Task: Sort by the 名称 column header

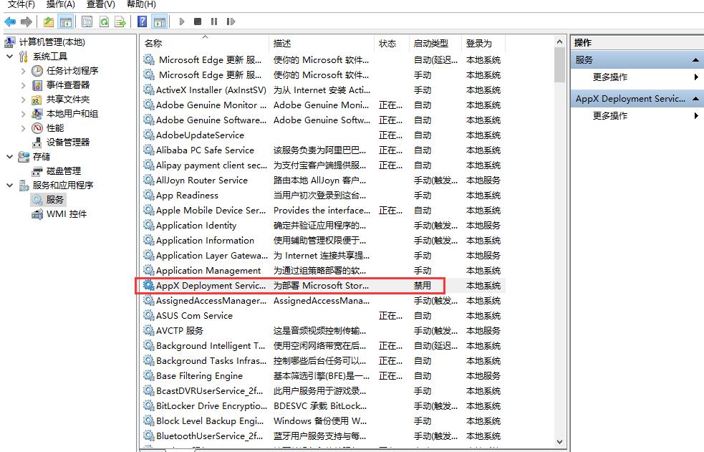Action: 204,43
